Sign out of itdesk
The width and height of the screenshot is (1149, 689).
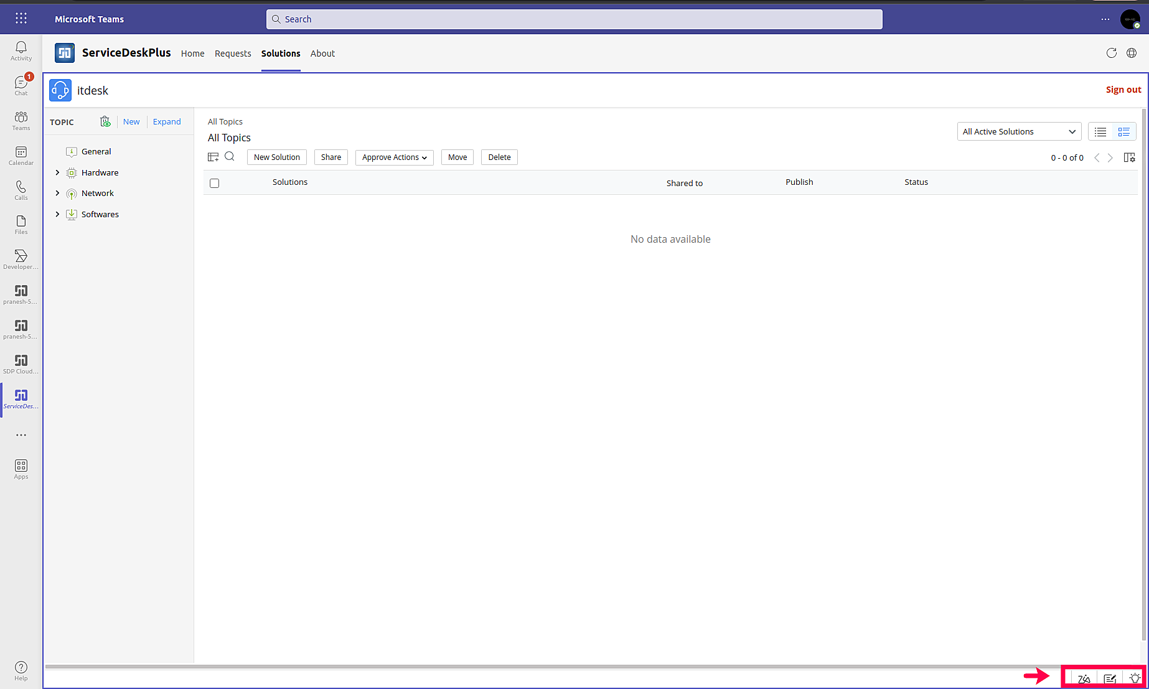[1123, 90]
